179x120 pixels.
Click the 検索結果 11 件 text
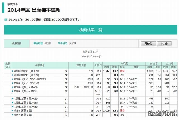coord(91,52)
